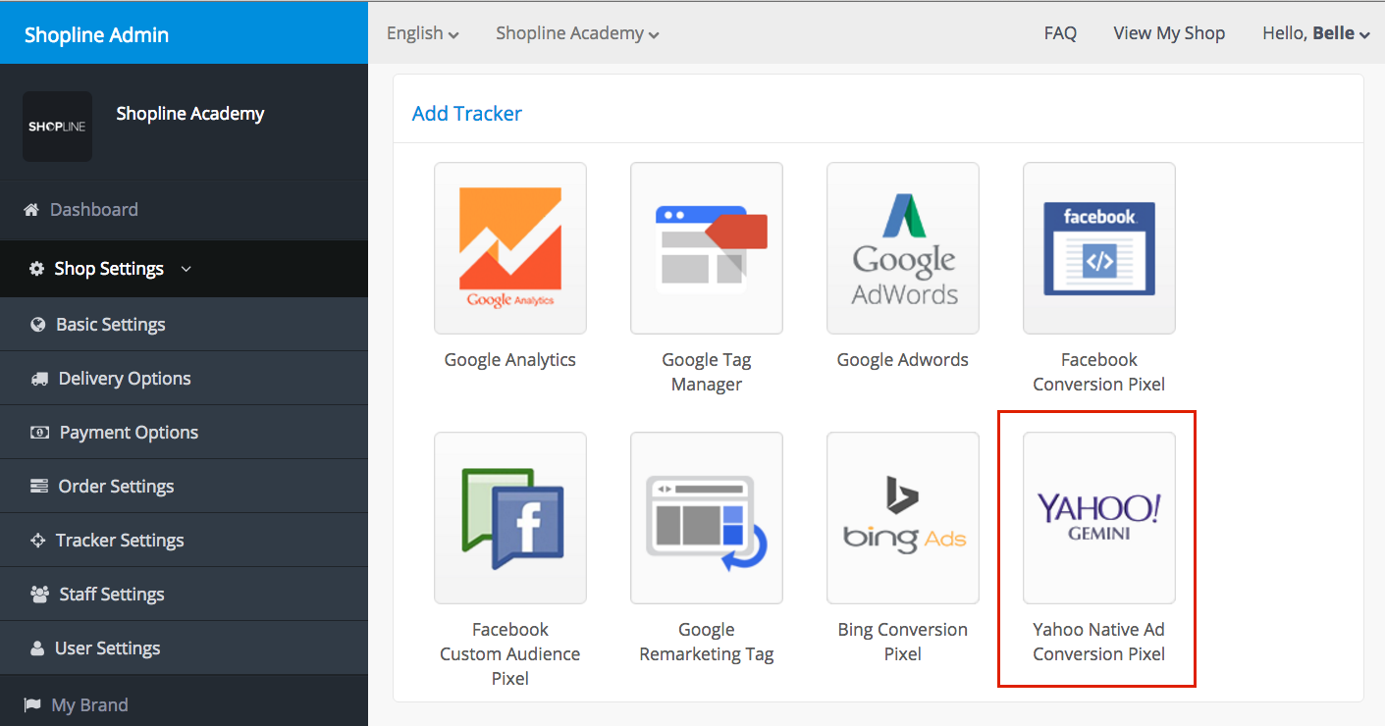This screenshot has width=1385, height=726.
Task: Open Basic Settings menu item
Action: [x=184, y=325]
